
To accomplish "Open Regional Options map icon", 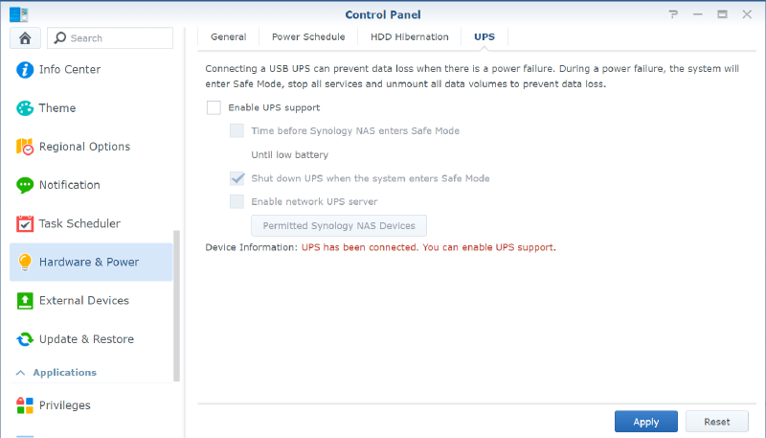I will tap(24, 147).
